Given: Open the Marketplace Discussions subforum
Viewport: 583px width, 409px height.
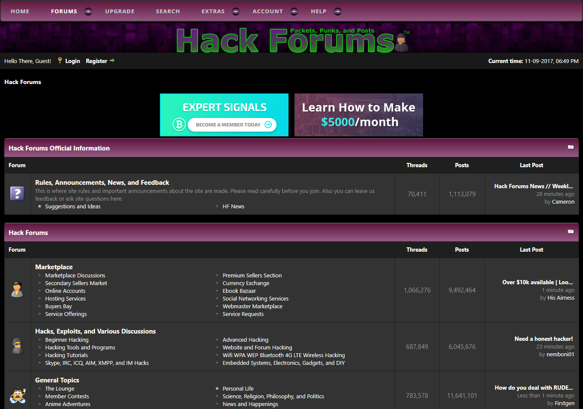Looking at the screenshot, I should tap(75, 276).
